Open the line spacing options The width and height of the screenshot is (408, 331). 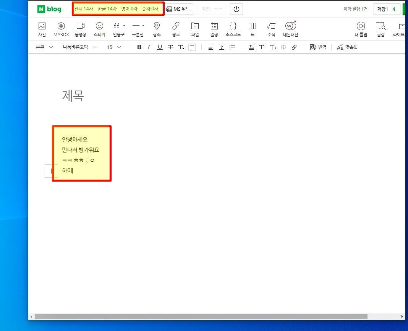[222, 47]
